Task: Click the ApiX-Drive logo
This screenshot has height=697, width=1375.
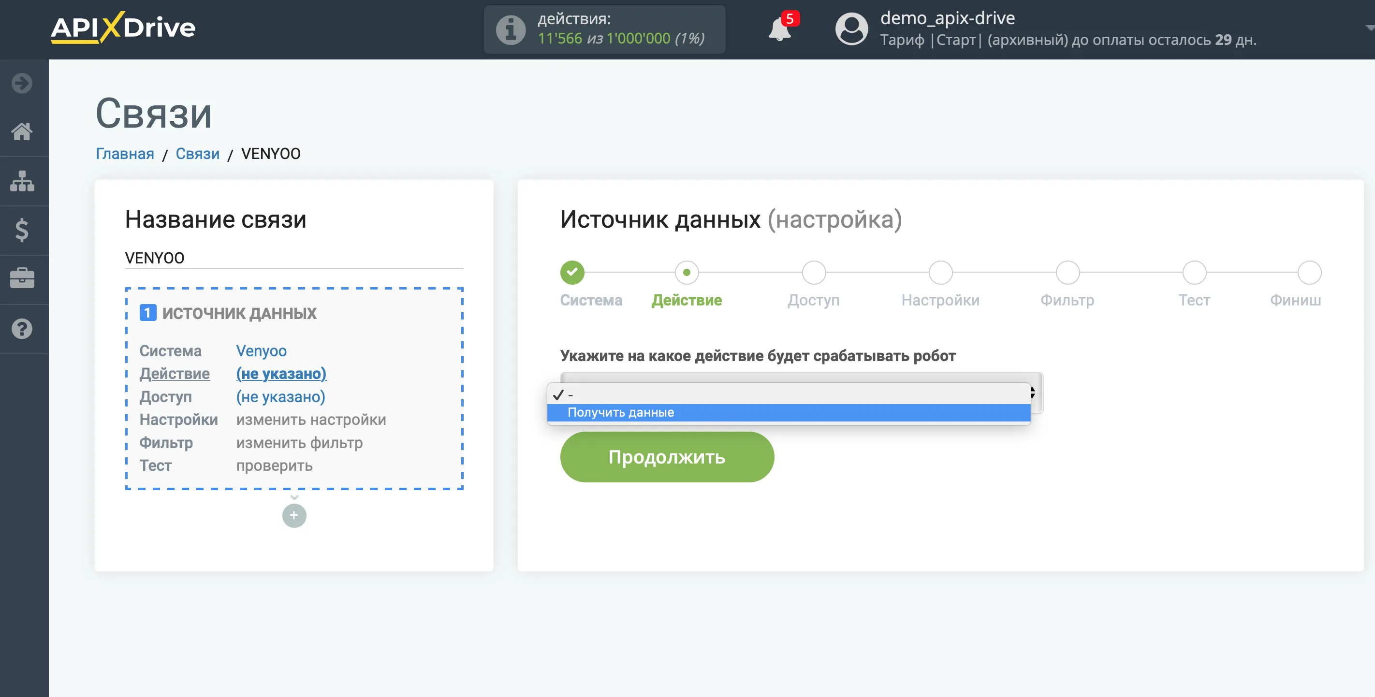Action: coord(123,27)
